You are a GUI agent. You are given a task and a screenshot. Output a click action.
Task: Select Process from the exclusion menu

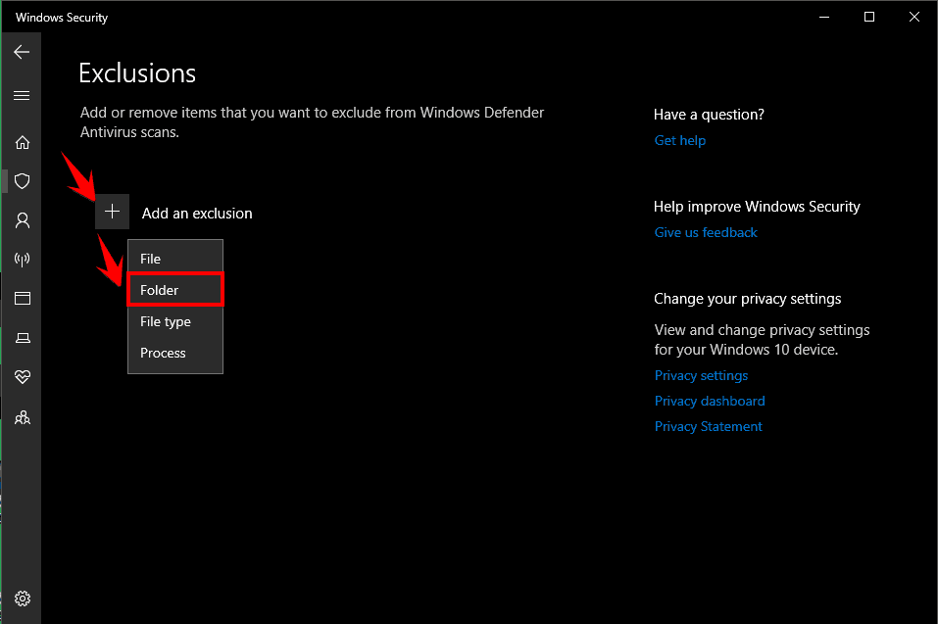point(161,353)
